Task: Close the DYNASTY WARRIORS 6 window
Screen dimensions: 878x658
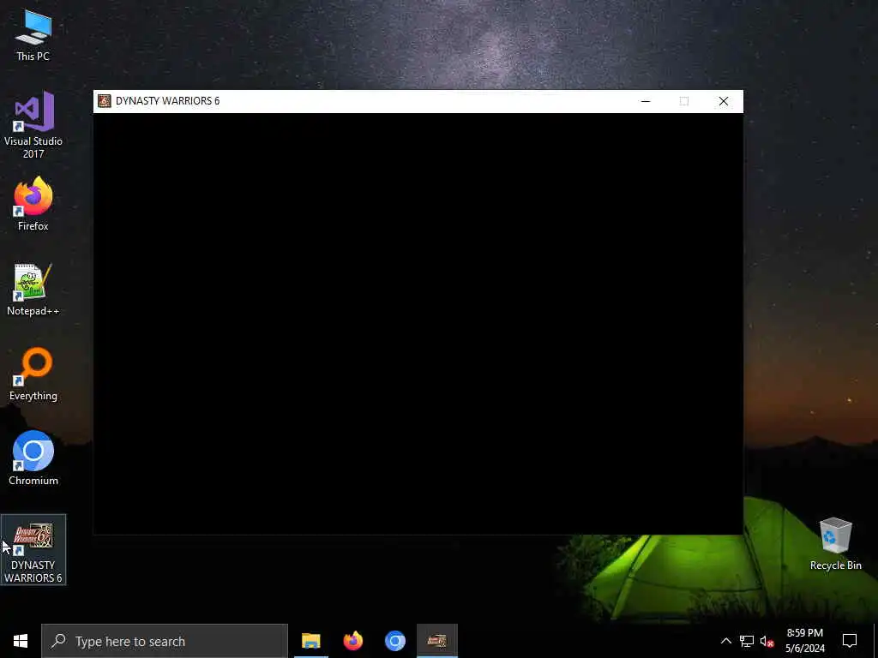Action: click(724, 101)
